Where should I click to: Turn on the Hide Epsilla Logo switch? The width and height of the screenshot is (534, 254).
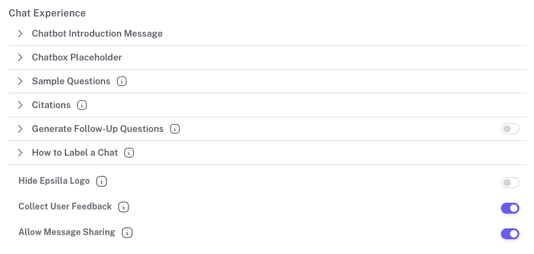click(510, 183)
